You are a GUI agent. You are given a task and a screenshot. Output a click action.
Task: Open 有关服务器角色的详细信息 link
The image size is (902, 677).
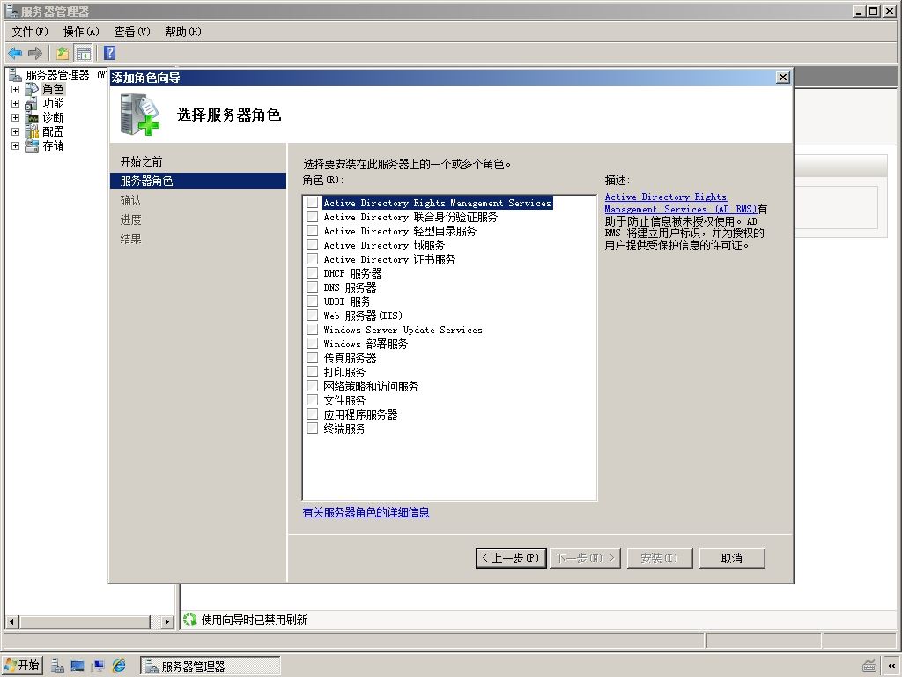tap(366, 512)
